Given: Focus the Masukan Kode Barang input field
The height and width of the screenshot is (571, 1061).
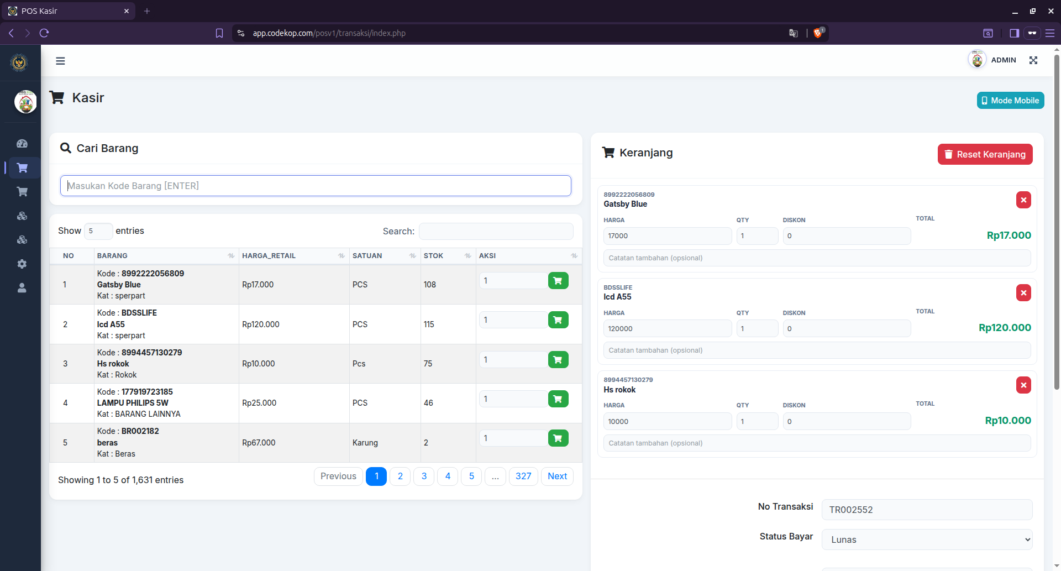Looking at the screenshot, I should 316,186.
